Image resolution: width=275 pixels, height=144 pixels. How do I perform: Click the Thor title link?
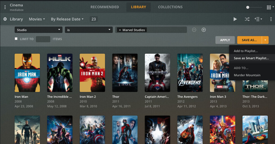[x=116, y=97]
